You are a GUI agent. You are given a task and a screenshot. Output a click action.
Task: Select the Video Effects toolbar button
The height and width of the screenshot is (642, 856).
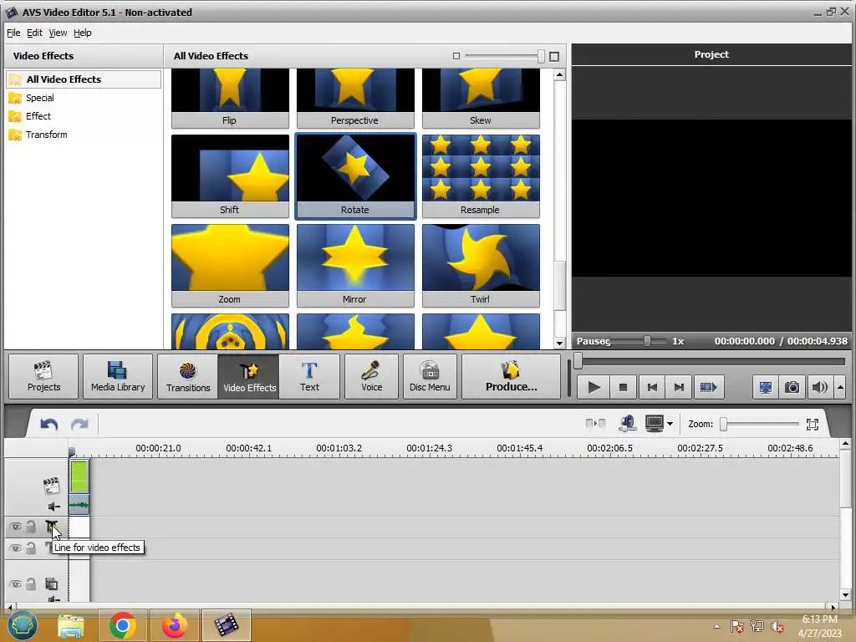point(249,377)
